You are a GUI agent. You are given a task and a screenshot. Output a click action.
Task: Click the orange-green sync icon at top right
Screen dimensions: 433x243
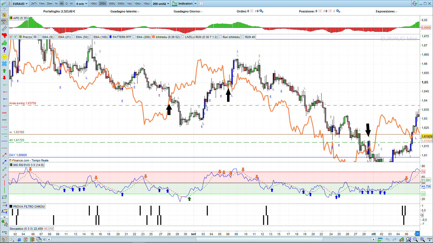pos(415,4)
